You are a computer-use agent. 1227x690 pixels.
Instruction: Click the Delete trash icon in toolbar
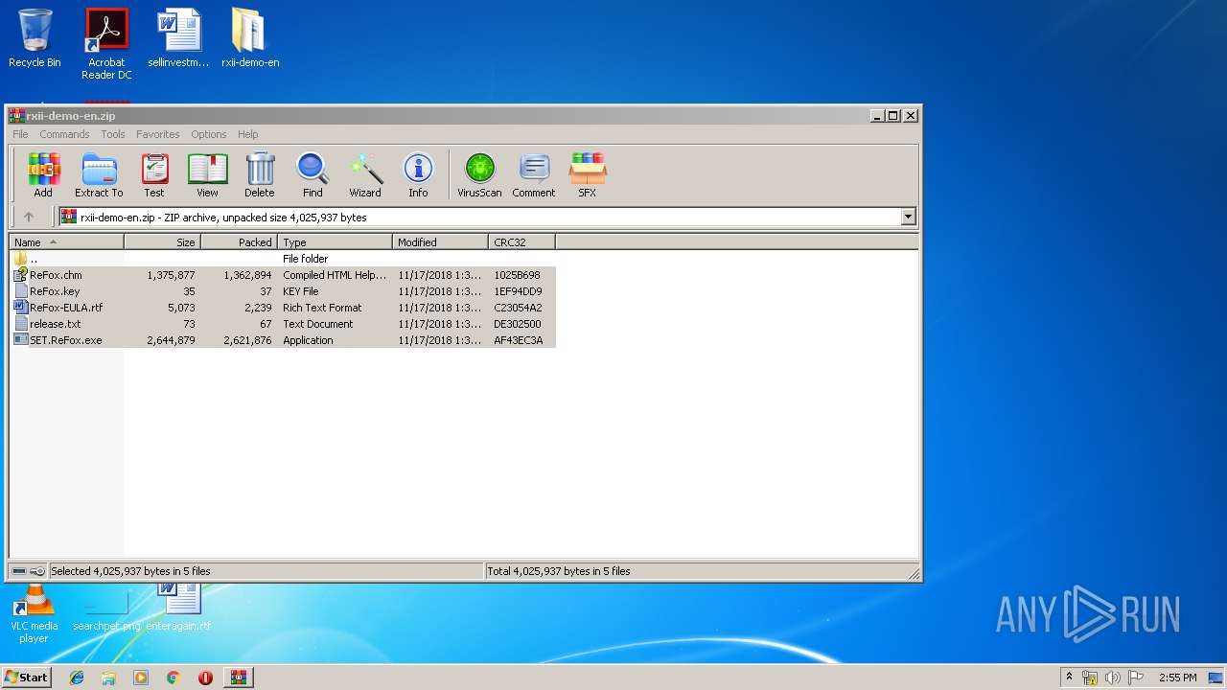[259, 175]
